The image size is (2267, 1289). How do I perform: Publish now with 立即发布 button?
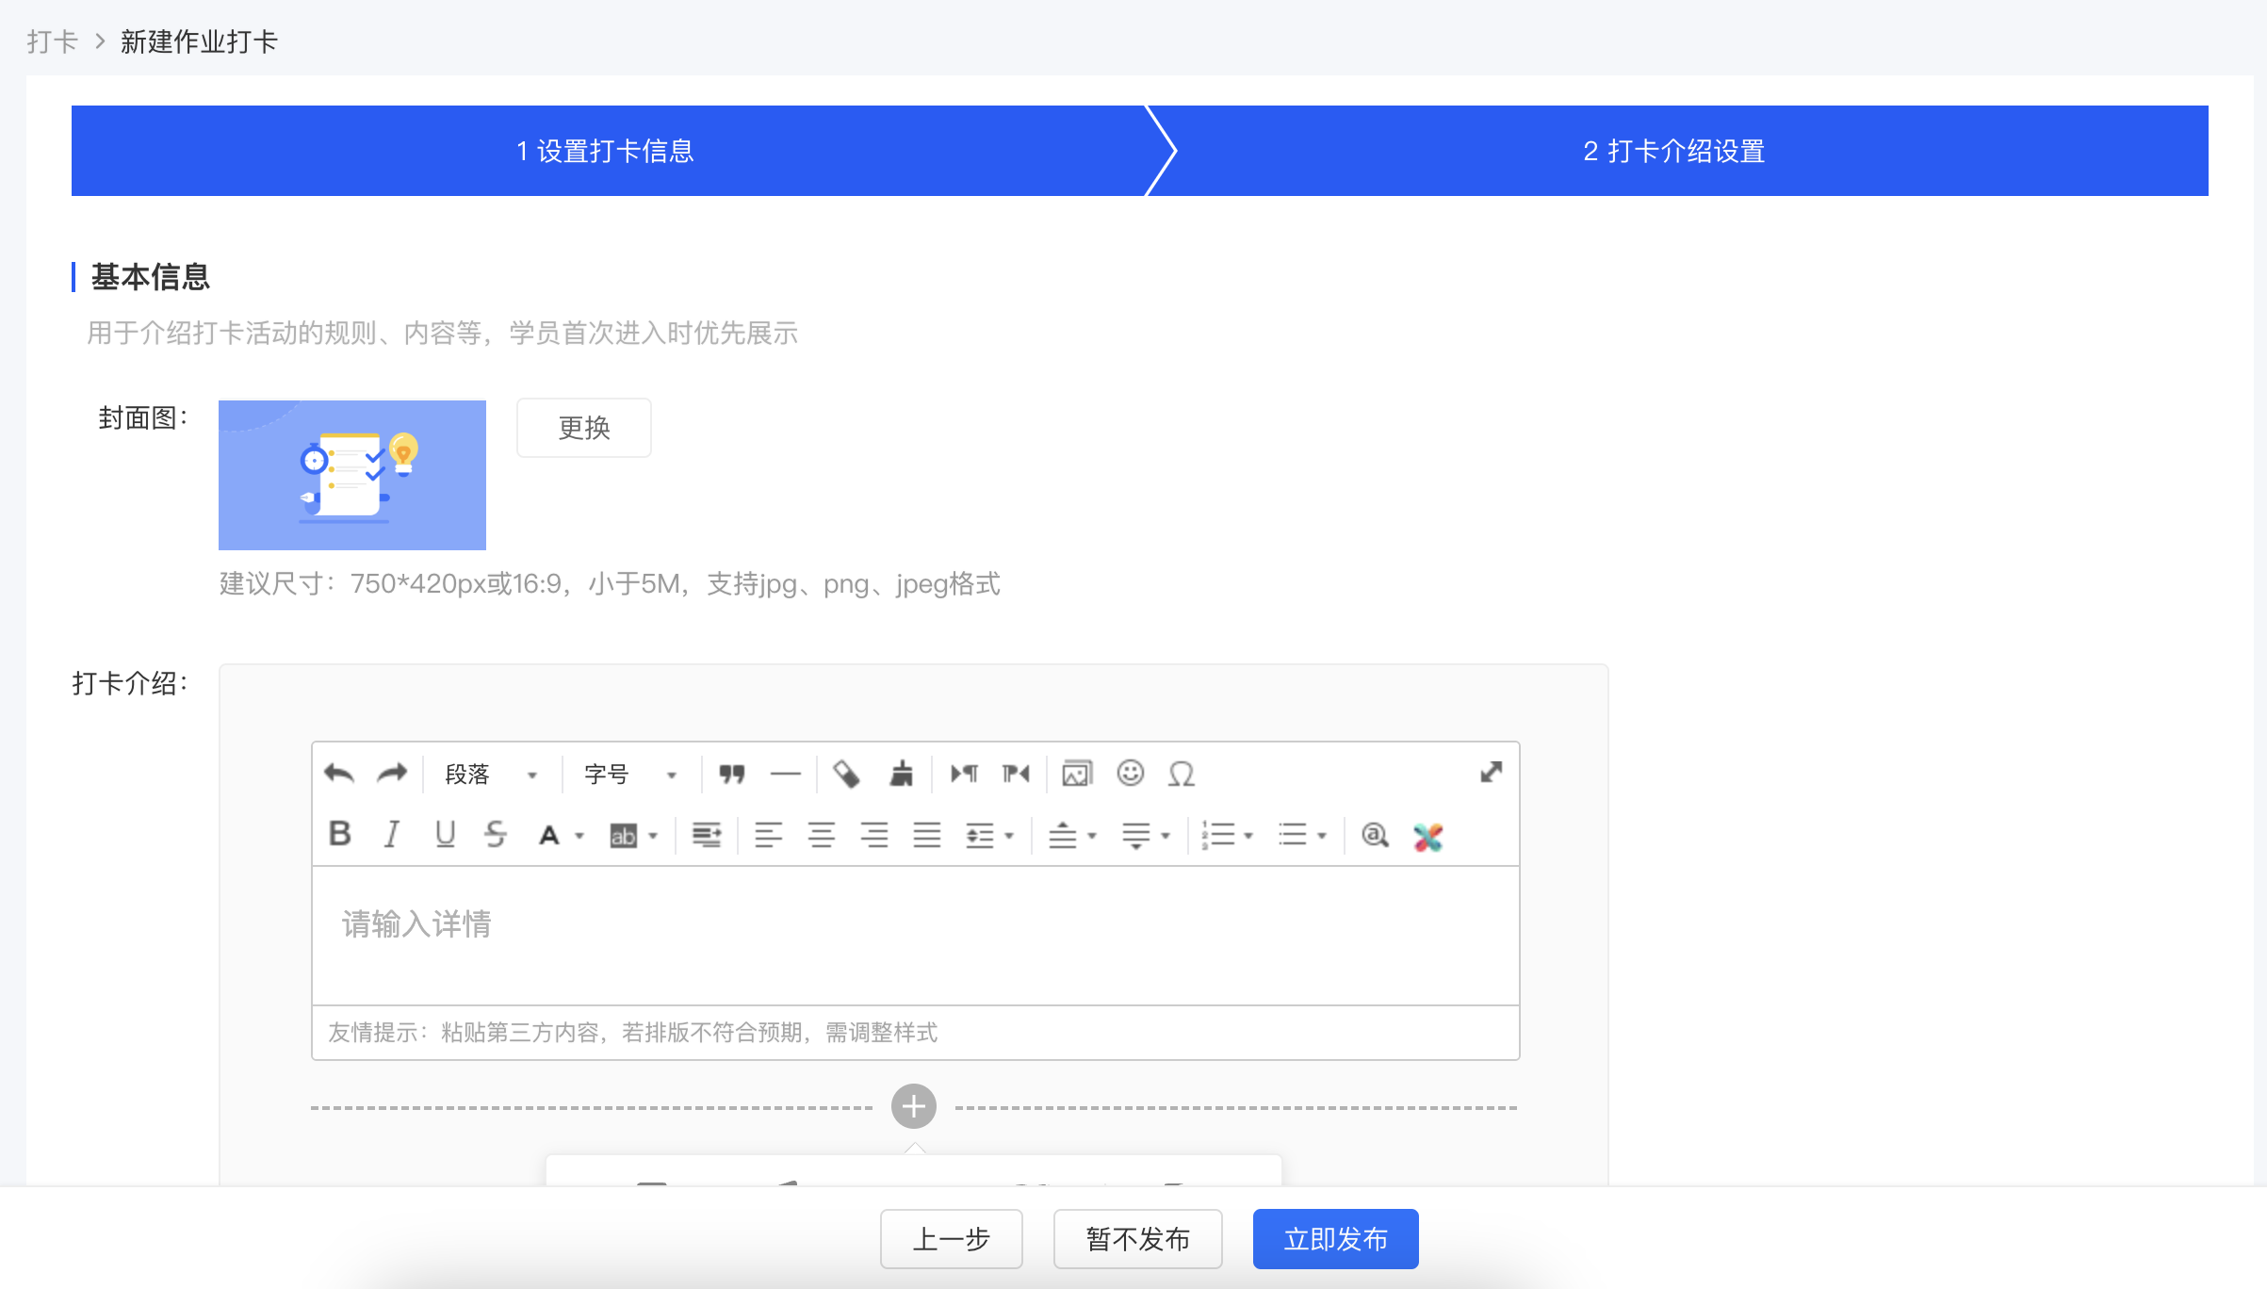pos(1335,1239)
